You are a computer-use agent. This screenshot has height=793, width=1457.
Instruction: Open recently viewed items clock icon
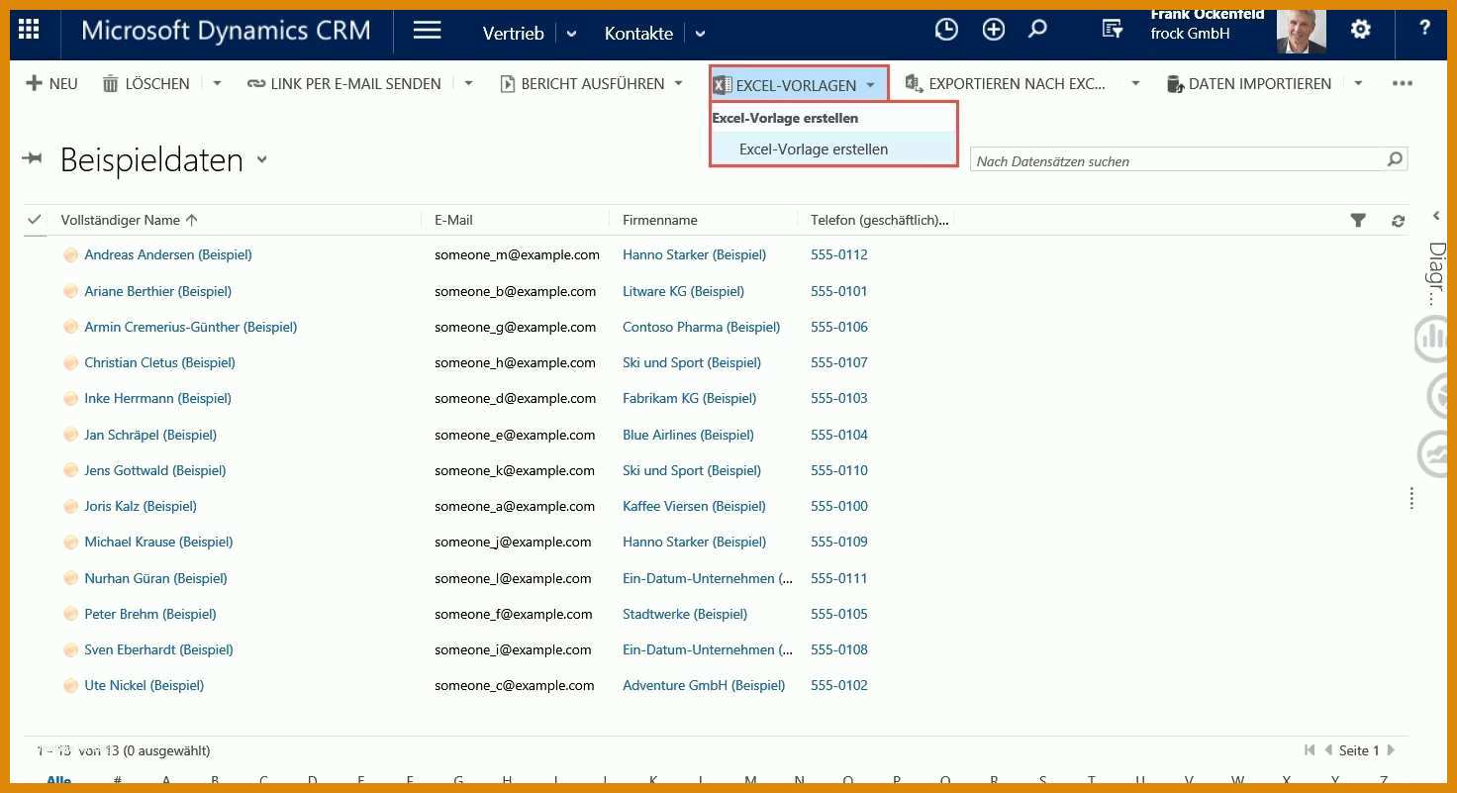[946, 30]
